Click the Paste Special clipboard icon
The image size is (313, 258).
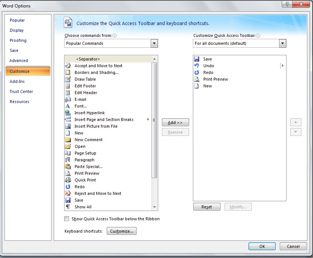tap(68, 167)
